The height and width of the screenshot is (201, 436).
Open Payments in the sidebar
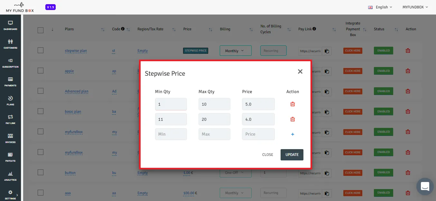point(10,82)
